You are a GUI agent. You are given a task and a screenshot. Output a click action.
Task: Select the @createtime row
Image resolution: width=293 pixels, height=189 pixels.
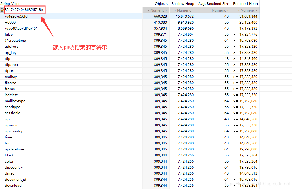15,41
